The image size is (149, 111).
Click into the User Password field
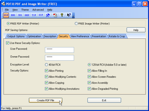click(x=59, y=50)
